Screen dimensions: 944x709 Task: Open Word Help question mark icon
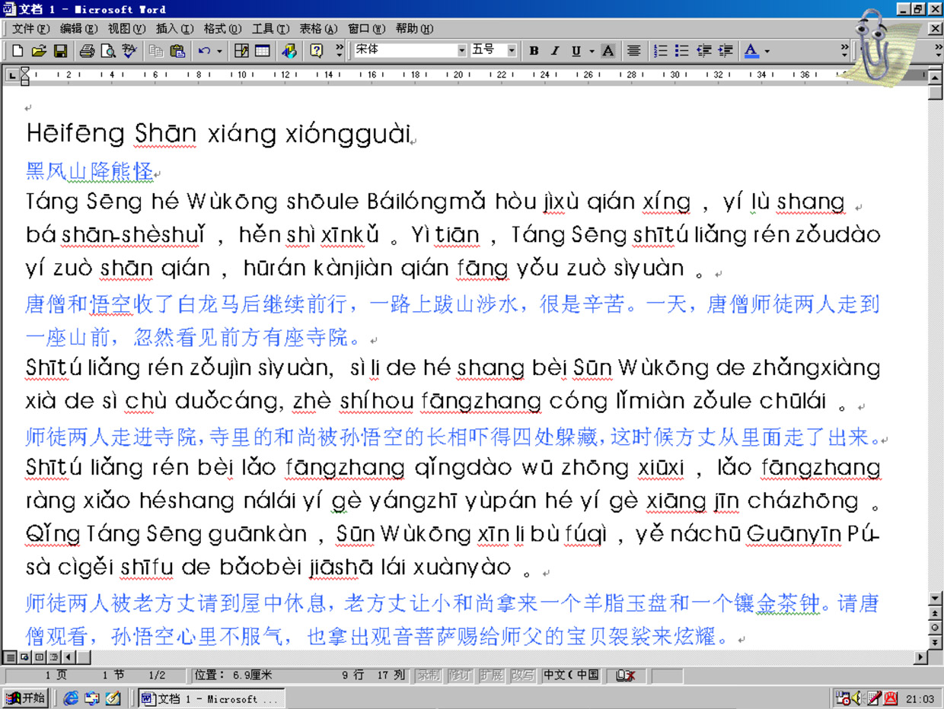coord(316,51)
